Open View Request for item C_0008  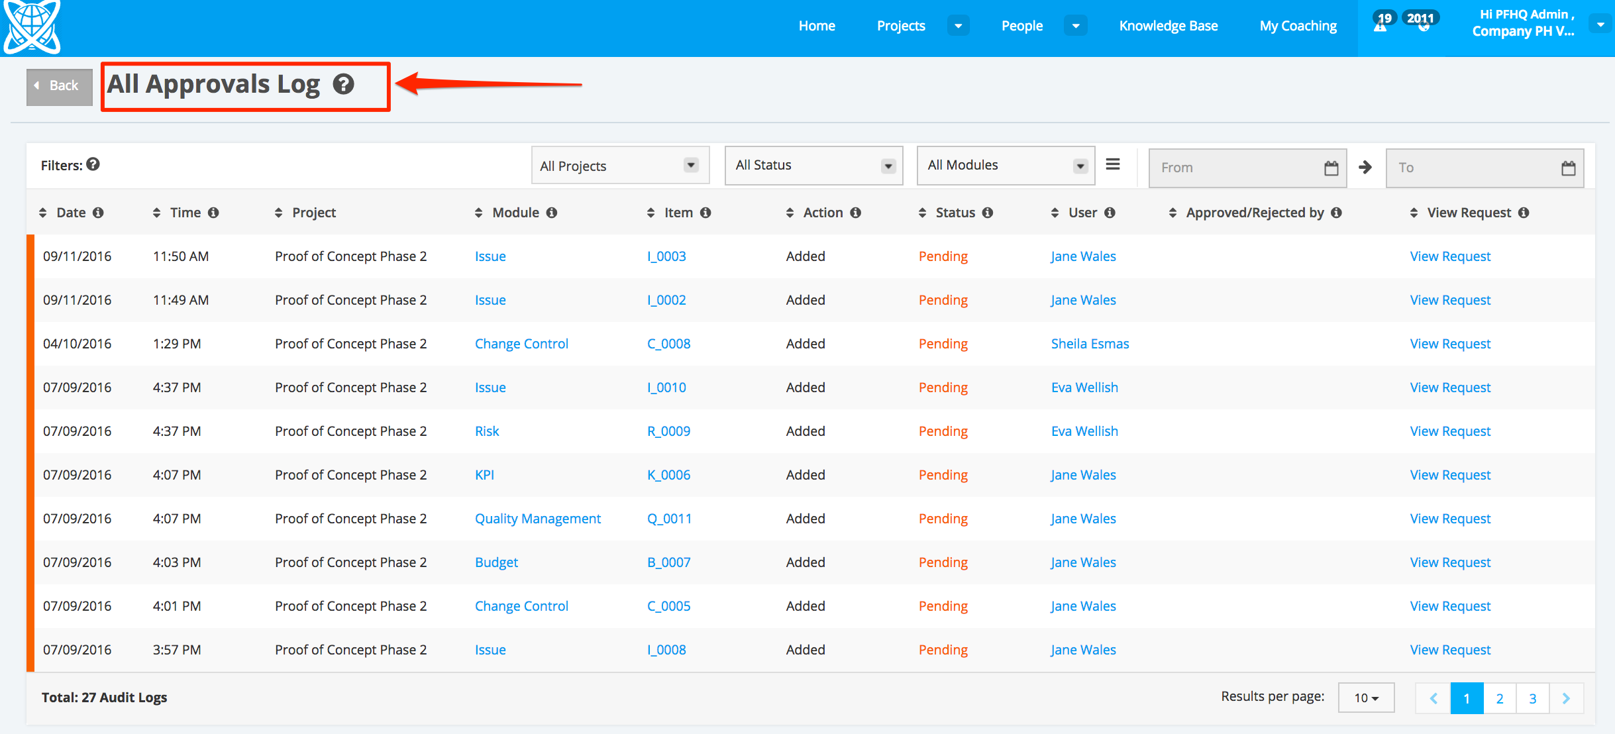(x=1449, y=344)
